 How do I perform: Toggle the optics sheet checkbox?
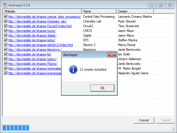tap(6, 59)
